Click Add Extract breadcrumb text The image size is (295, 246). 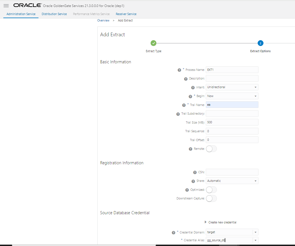tap(125, 20)
